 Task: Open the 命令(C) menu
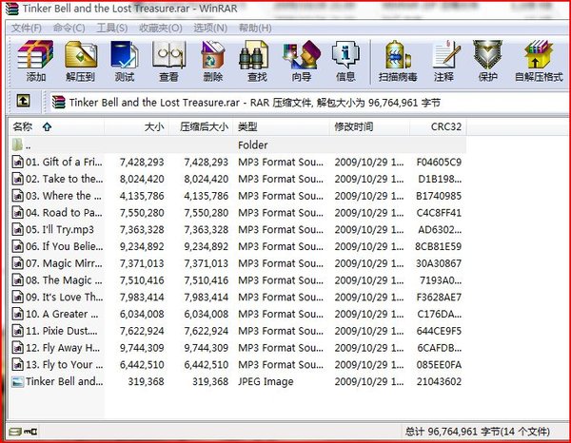coord(69,28)
